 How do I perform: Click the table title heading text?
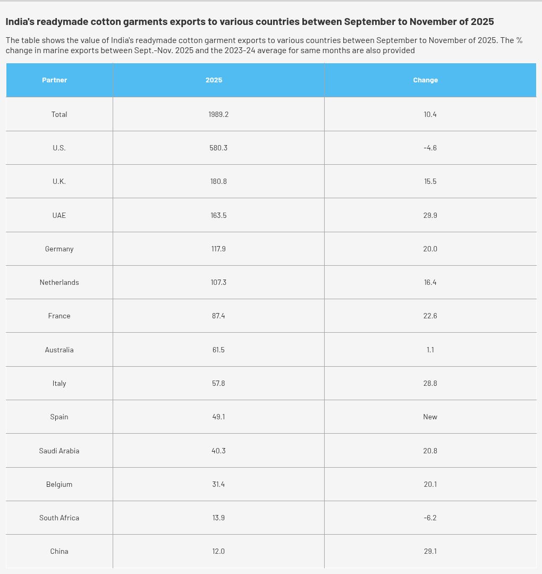click(250, 22)
